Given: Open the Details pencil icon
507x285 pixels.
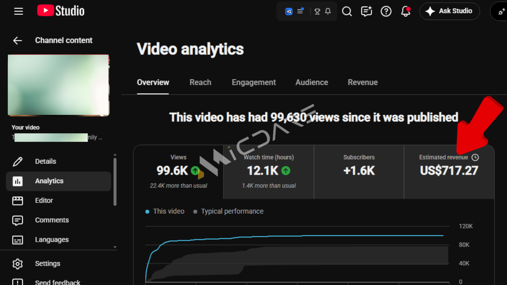Looking at the screenshot, I should coord(18,161).
